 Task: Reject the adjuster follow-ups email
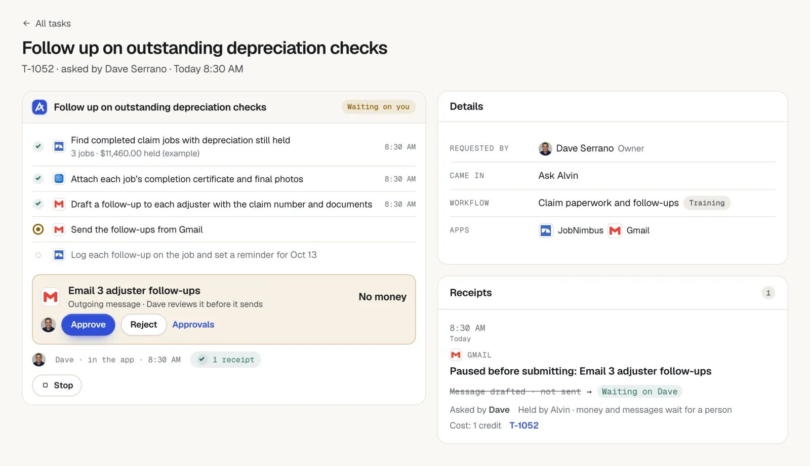click(144, 325)
